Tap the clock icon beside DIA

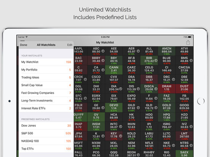point(121,89)
